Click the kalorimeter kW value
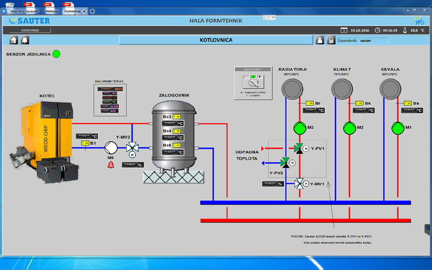The height and width of the screenshot is (270, 432). point(110,111)
